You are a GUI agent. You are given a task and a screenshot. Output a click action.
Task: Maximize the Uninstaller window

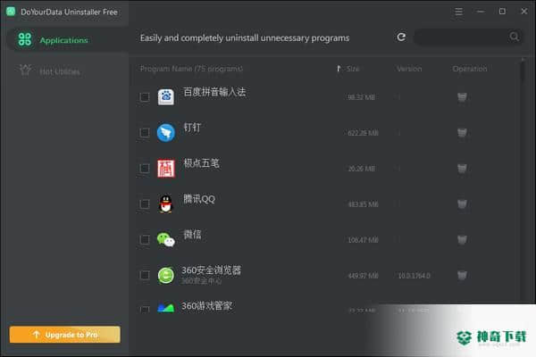point(502,12)
